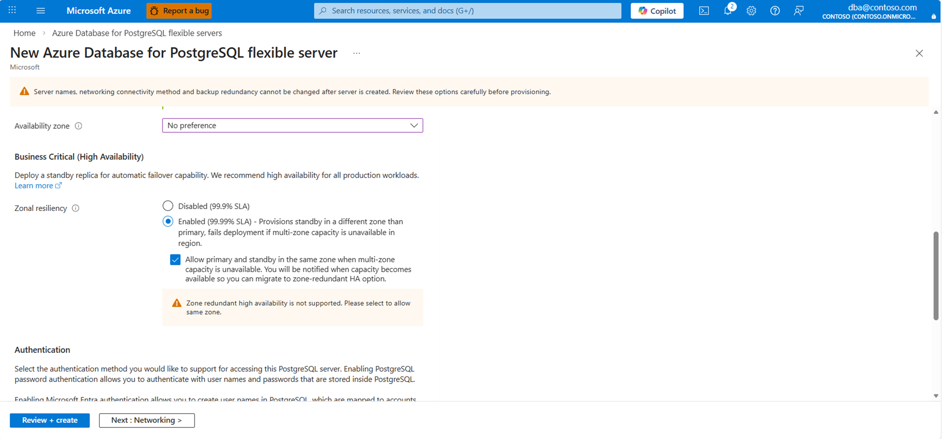
Task: Go to the Home breadcrumb
Action: coord(24,33)
